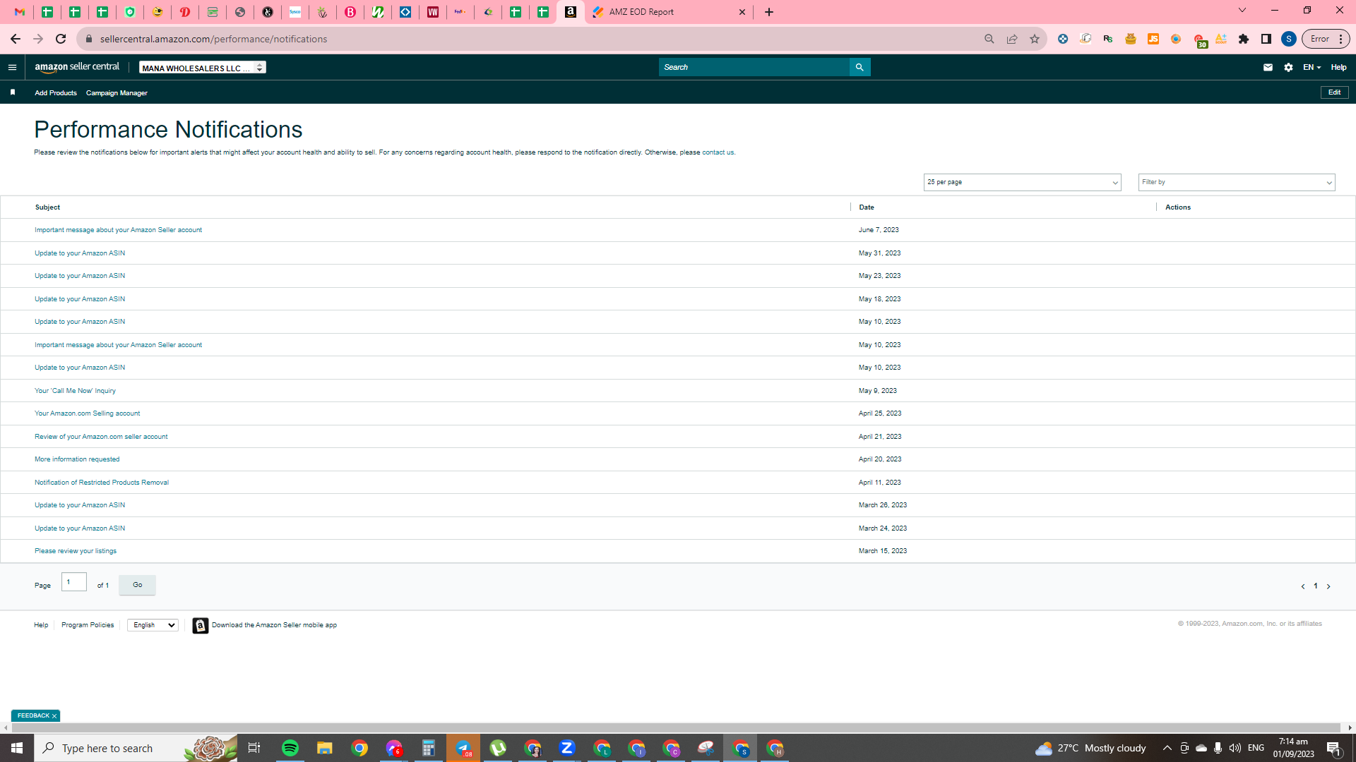Click the Amazon Seller mobile app icon
The height and width of the screenshot is (762, 1356).
200,626
